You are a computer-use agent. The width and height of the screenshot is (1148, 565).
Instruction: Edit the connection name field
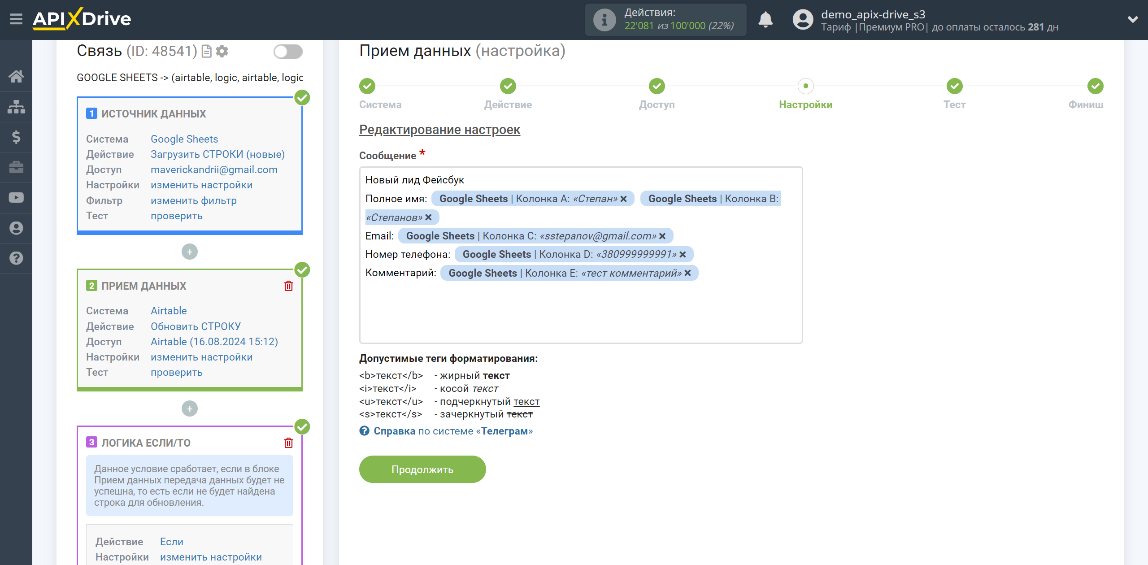click(190, 78)
